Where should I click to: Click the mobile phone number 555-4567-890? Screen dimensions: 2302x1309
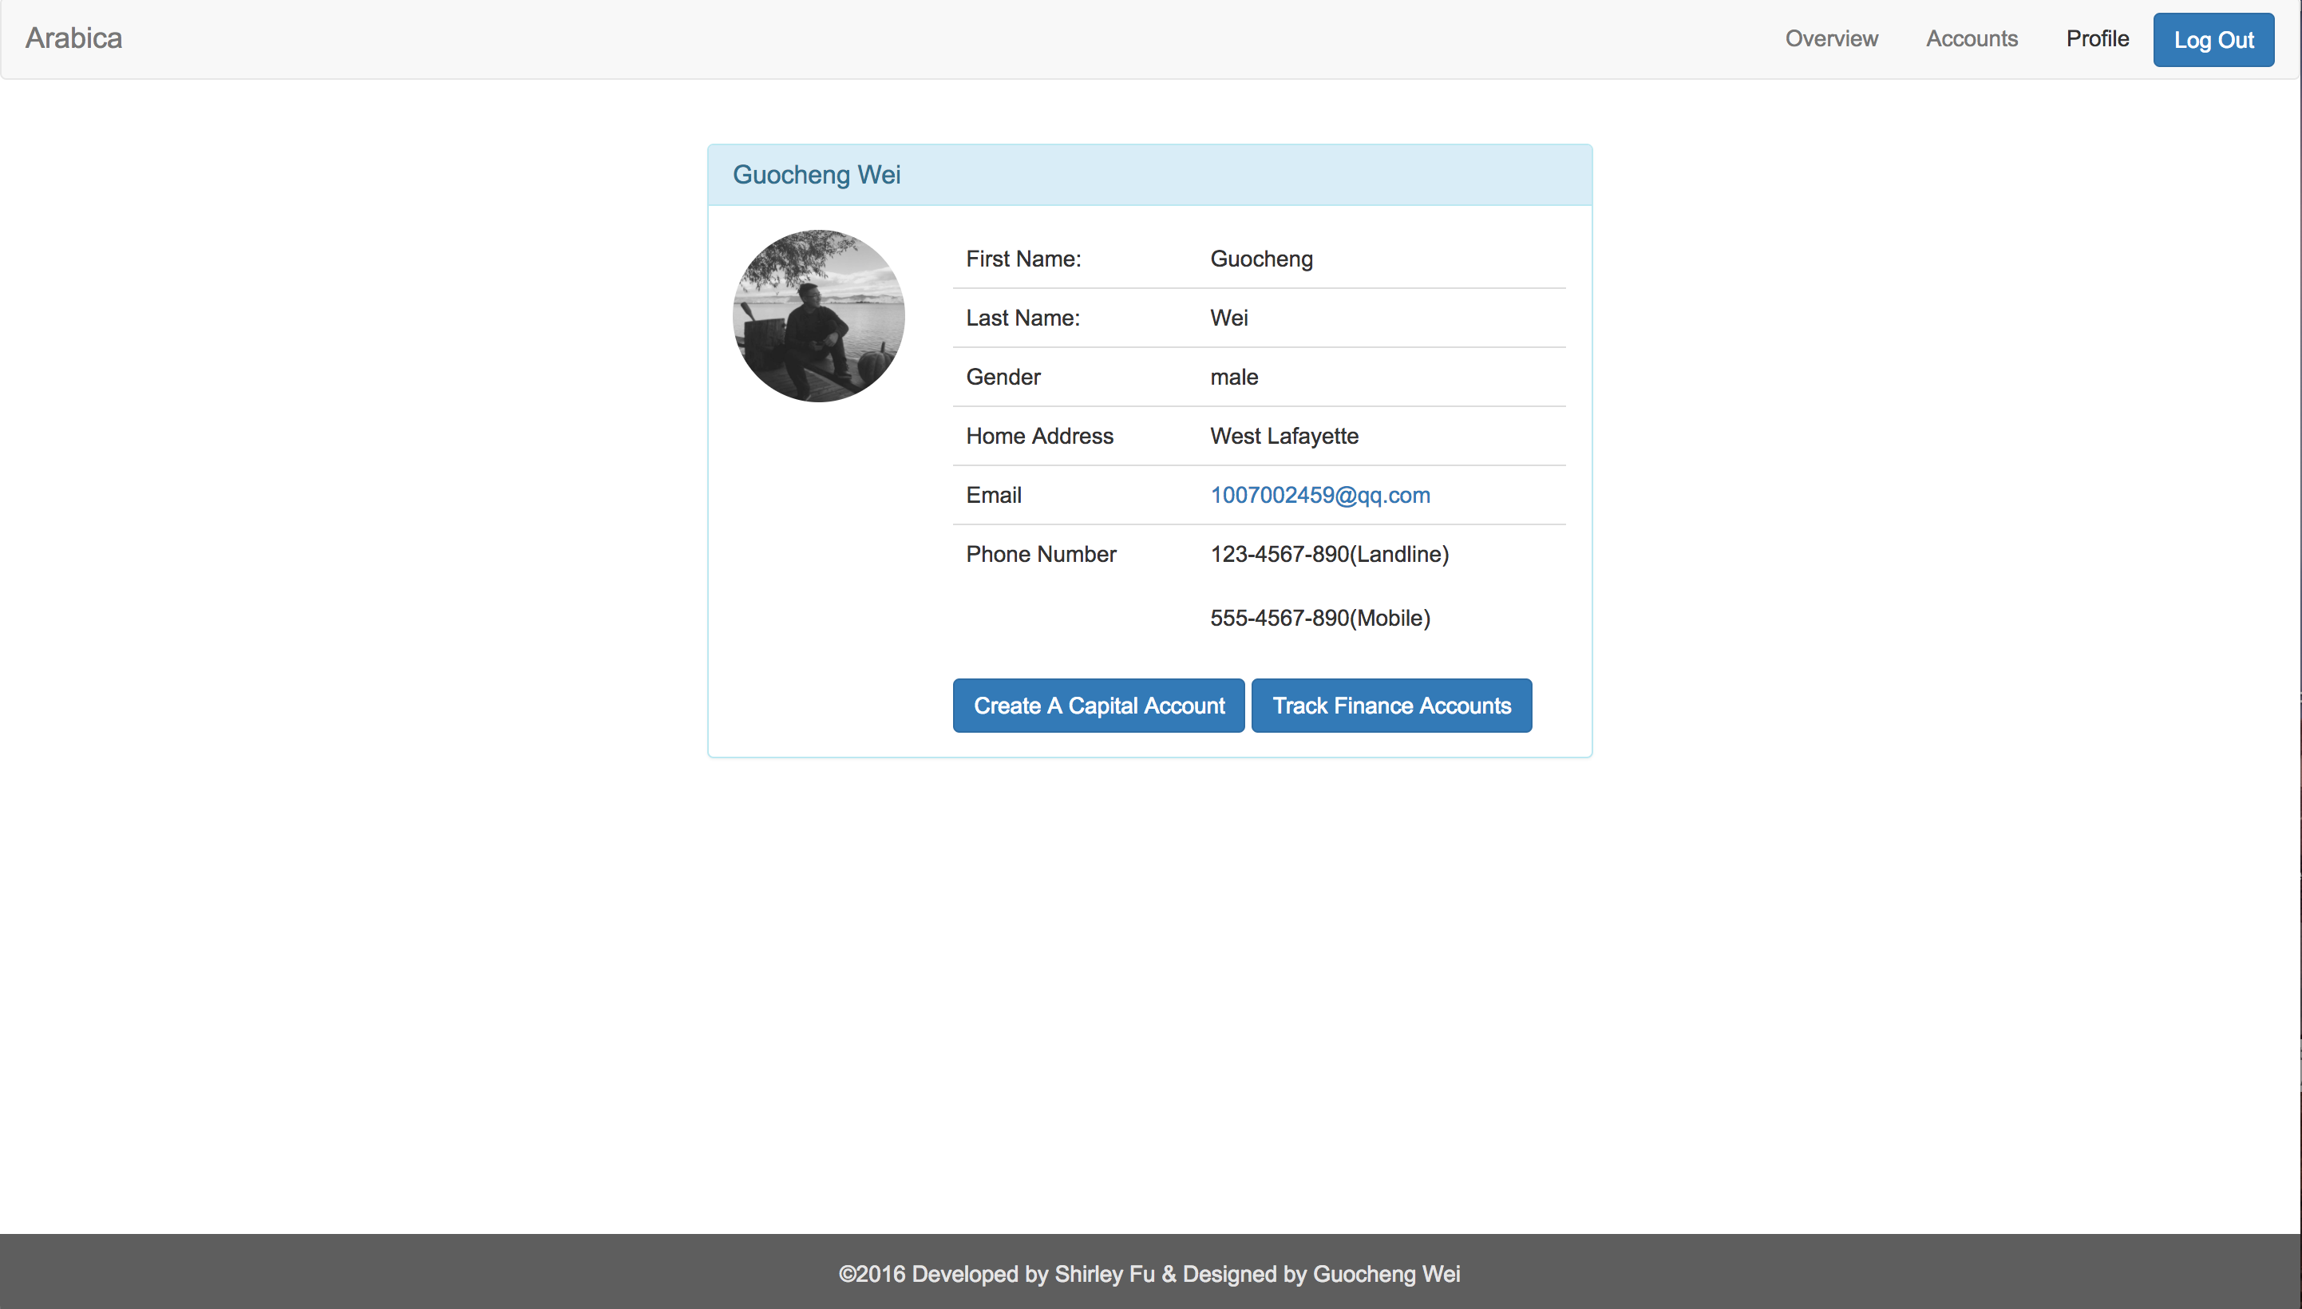pos(1319,618)
